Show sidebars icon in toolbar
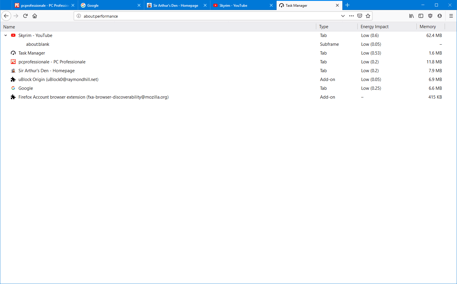This screenshot has width=457, height=284. 421,16
